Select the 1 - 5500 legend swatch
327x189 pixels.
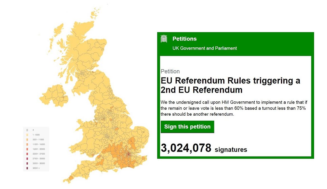click(x=27, y=135)
